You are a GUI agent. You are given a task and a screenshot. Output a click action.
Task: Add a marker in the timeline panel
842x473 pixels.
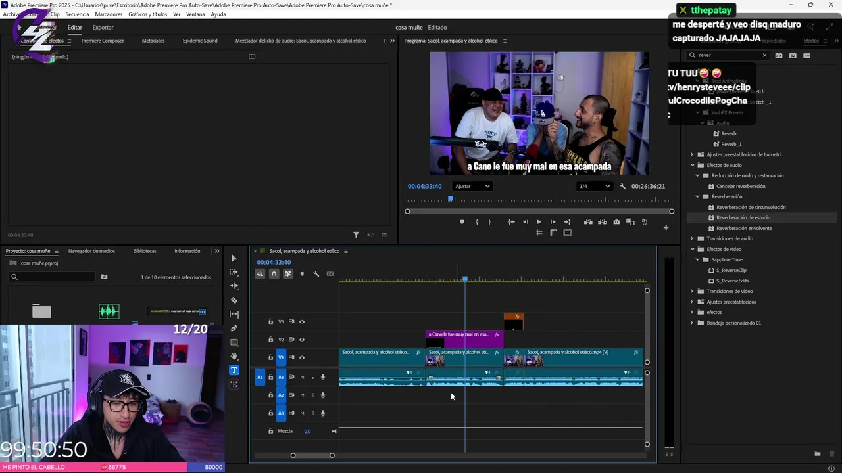pyautogui.click(x=302, y=273)
